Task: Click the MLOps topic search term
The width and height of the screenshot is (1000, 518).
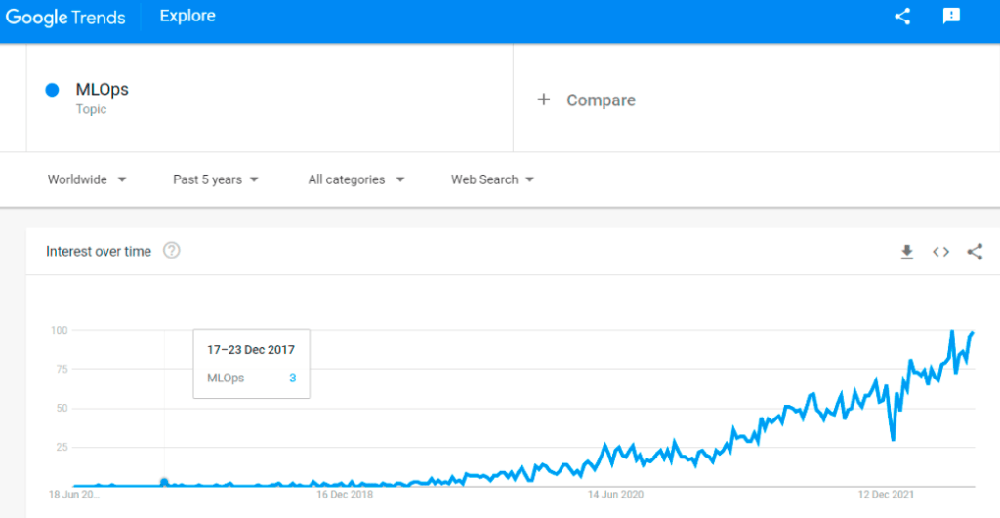Action: (102, 90)
